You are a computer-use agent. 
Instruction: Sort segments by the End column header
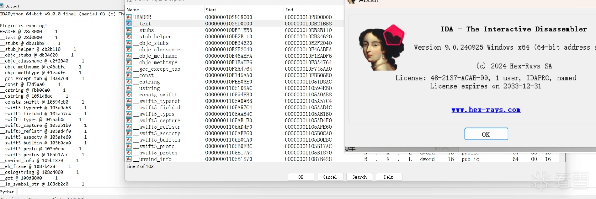click(314, 10)
